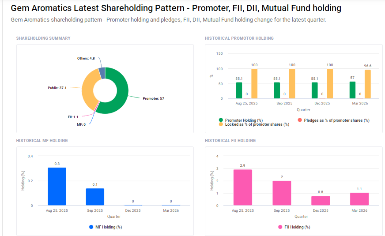385x236 pixels.
Task: Select the 'FII: 1.1' donut label
Action: pyautogui.click(x=73, y=117)
